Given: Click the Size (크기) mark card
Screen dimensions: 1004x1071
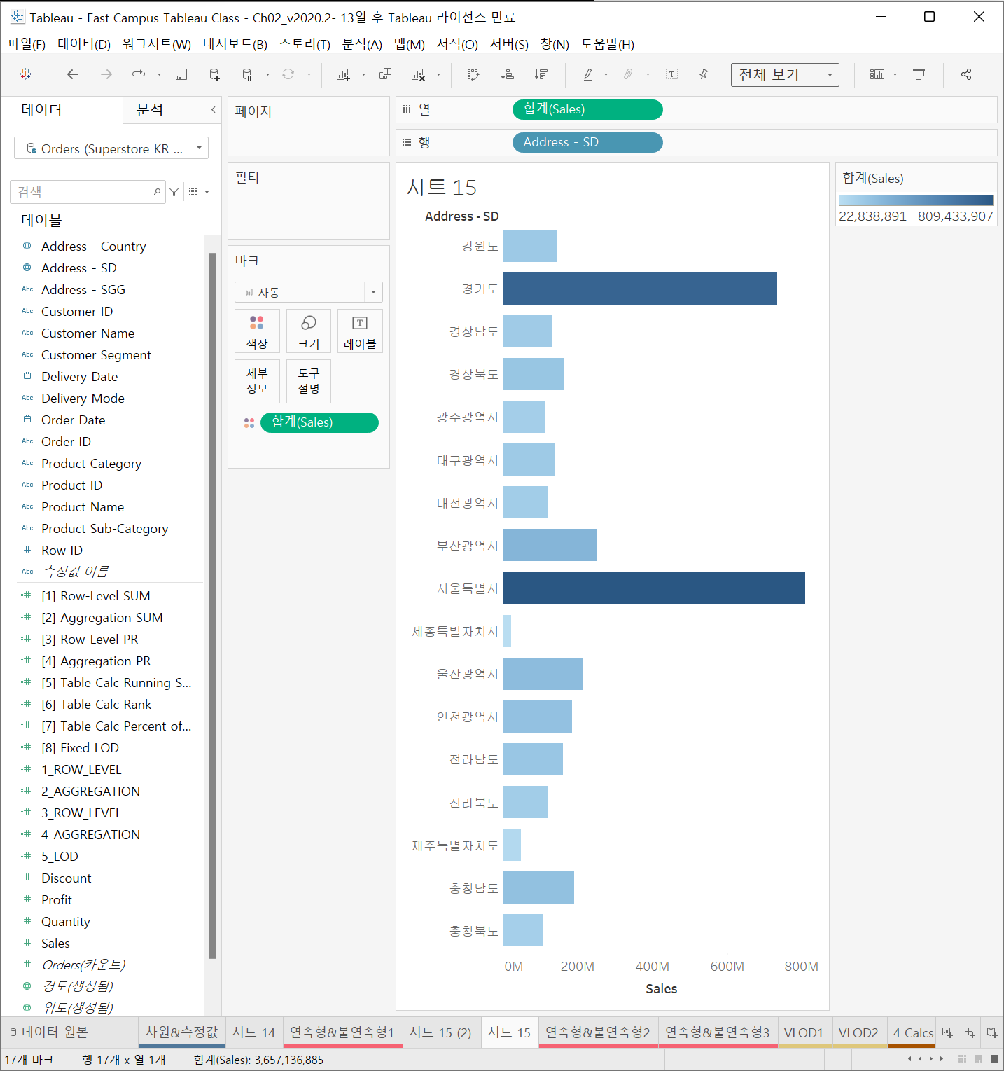Looking at the screenshot, I should (x=309, y=331).
